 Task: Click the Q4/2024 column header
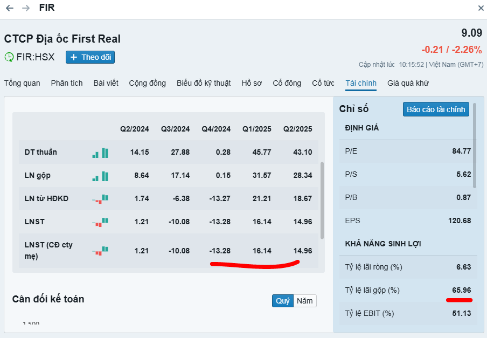(x=216, y=129)
